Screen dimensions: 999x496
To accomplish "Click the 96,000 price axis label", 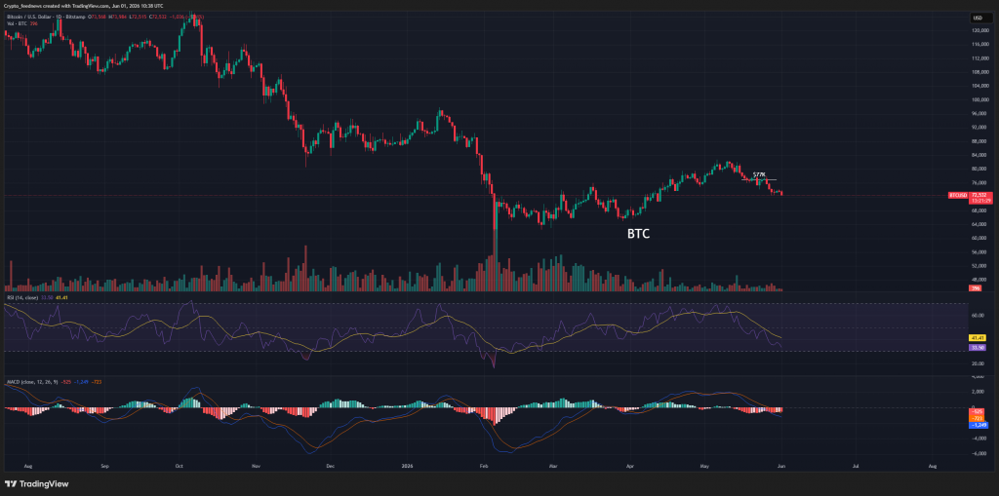I will click(x=979, y=114).
